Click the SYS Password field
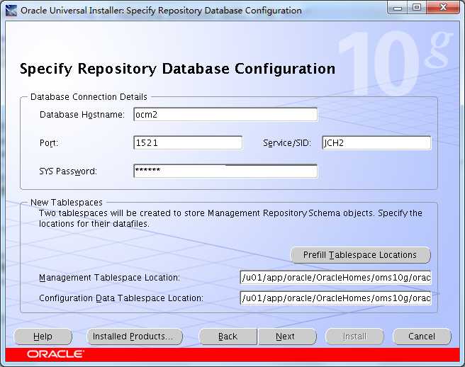The height and width of the screenshot is (367, 465). click(x=225, y=171)
